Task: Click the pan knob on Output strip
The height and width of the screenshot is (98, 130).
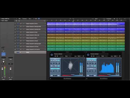Action: click(4, 62)
